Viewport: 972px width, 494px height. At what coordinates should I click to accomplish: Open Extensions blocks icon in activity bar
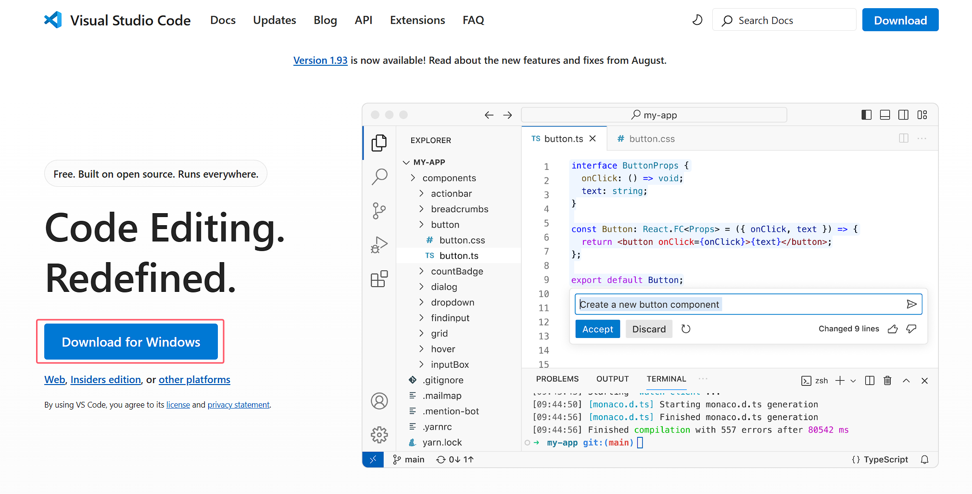379,279
